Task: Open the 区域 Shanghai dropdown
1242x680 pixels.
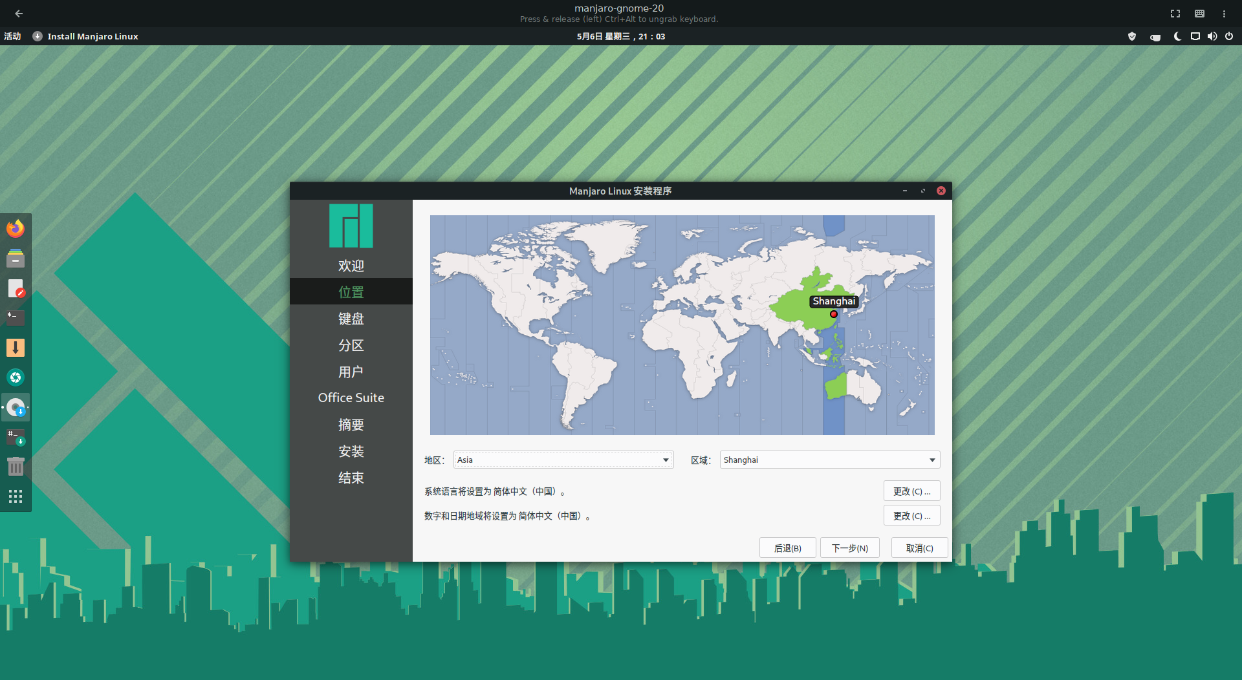Action: pyautogui.click(x=830, y=460)
